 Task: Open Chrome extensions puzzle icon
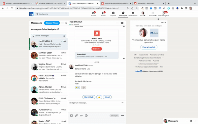pyautogui.click(x=182, y=8)
